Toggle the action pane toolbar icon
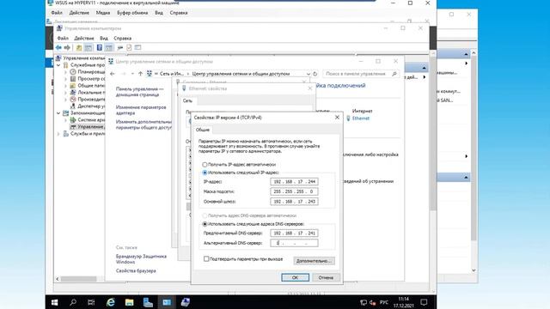 tap(109, 47)
